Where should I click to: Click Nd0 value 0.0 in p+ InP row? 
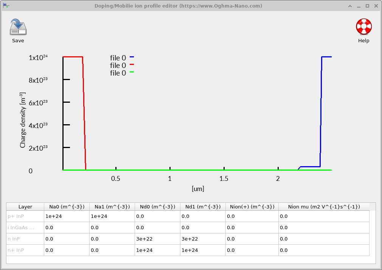pos(157,216)
